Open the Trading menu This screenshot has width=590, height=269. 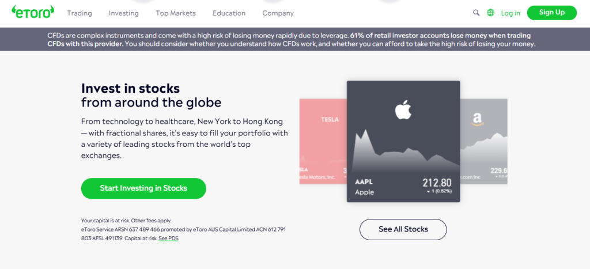pyautogui.click(x=79, y=13)
